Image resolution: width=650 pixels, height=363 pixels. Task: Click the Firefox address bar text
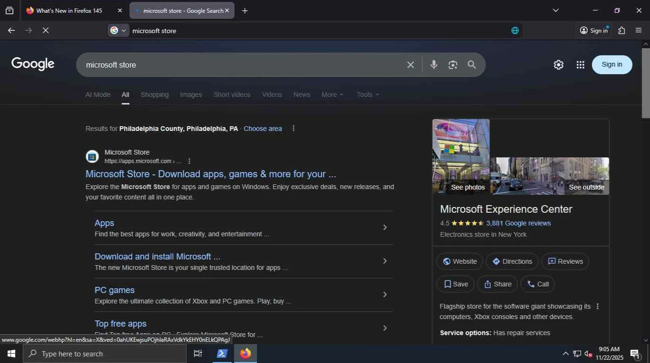pos(154,31)
